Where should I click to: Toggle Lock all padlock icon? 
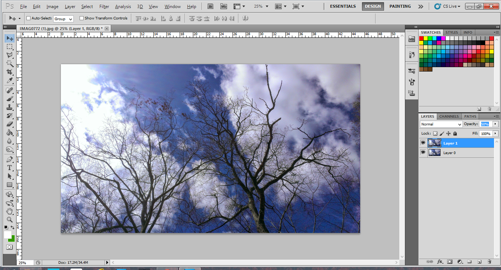click(x=455, y=134)
